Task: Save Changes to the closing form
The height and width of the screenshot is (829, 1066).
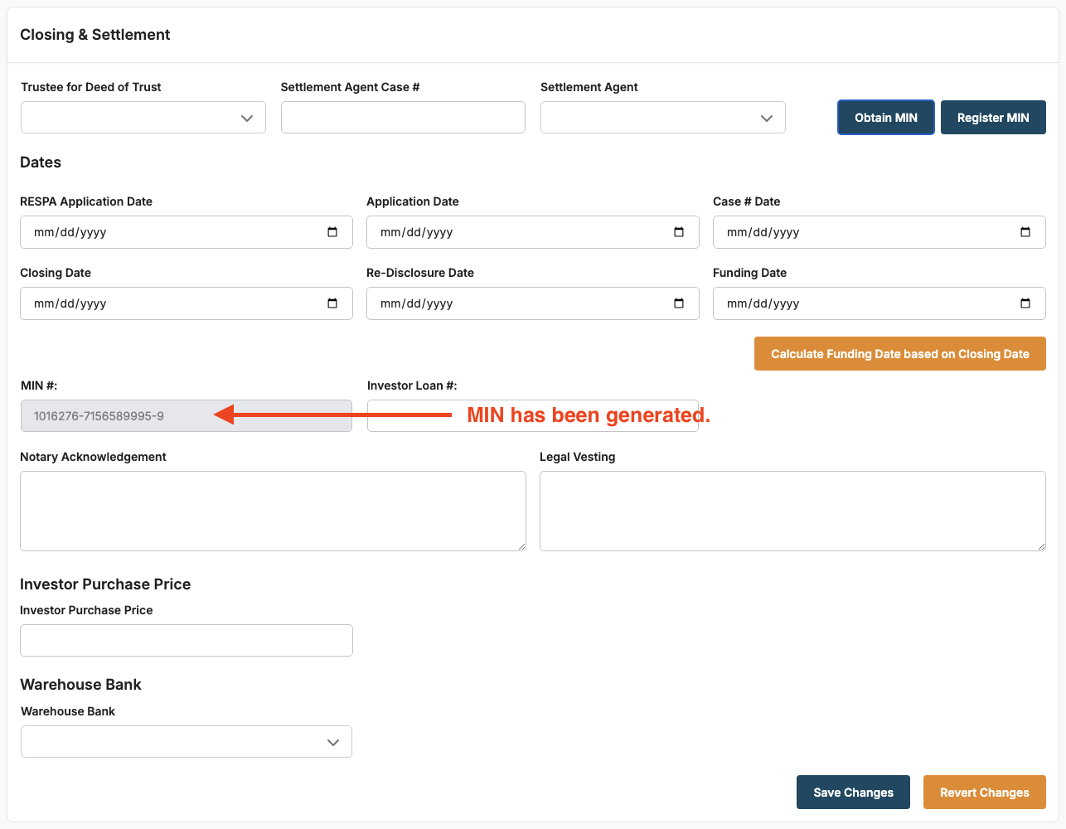Action: tap(853, 793)
